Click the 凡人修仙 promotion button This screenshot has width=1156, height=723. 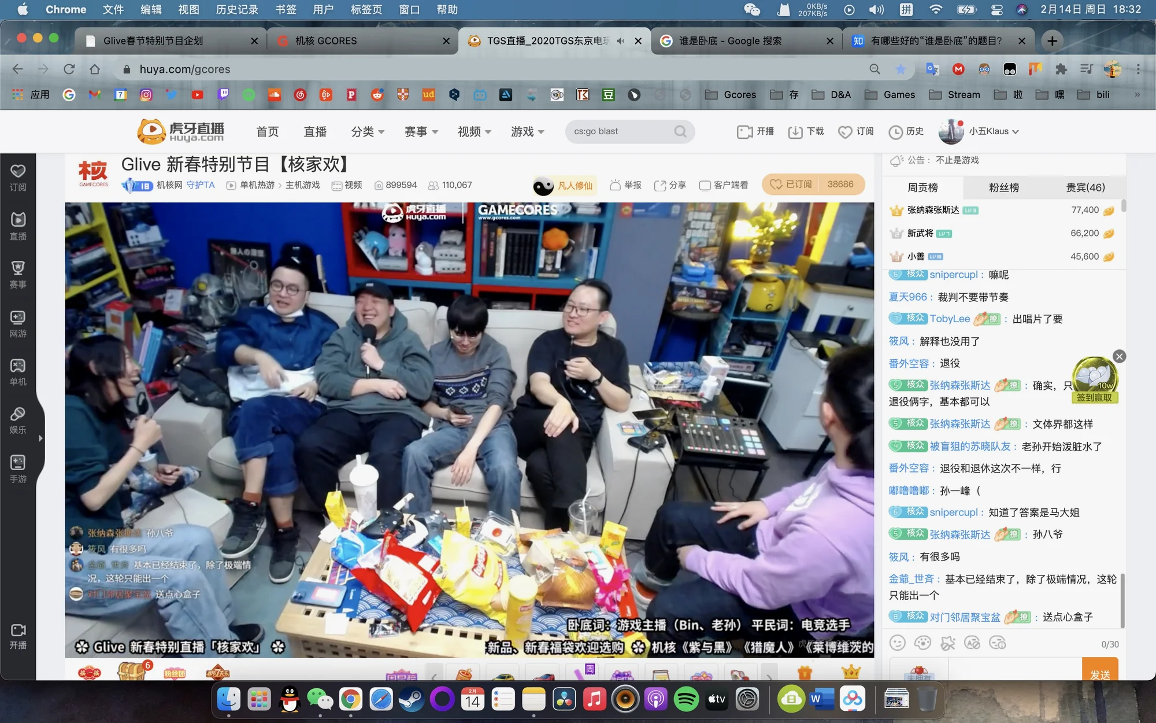[564, 186]
